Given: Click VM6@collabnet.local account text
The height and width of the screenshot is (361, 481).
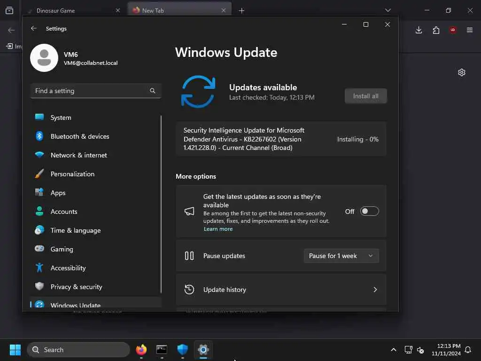Looking at the screenshot, I should [x=91, y=63].
